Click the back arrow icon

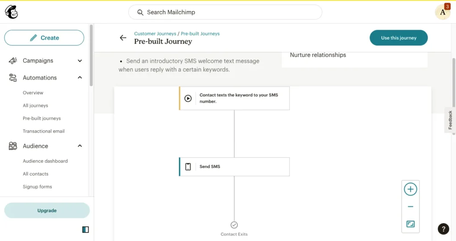(x=123, y=38)
